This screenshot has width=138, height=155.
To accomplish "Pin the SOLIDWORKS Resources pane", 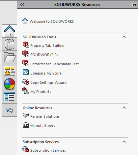I will 133,5.
